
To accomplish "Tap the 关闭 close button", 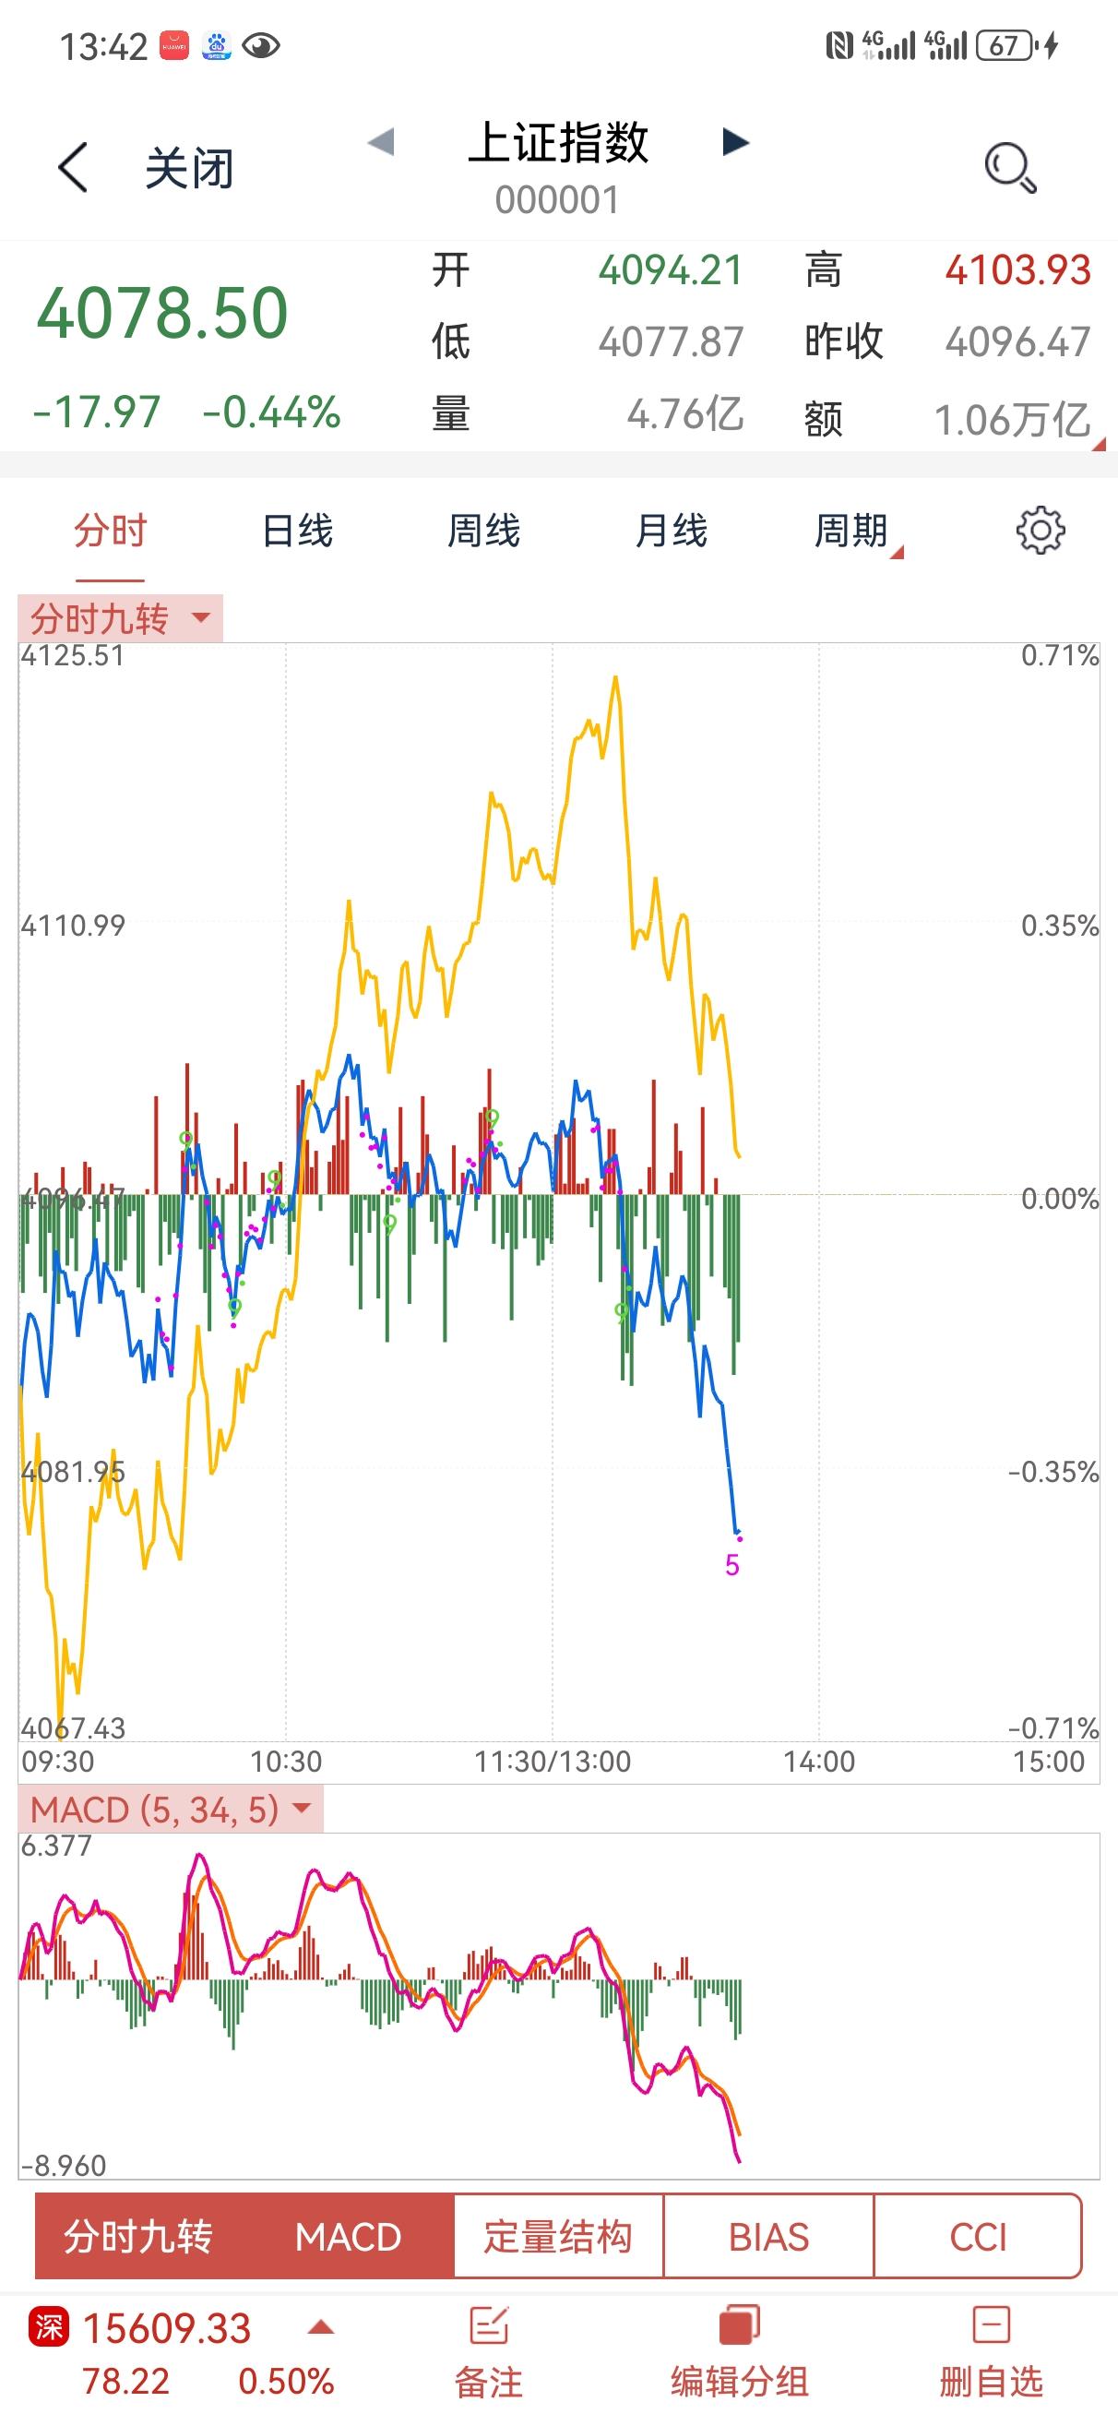I will 189,169.
